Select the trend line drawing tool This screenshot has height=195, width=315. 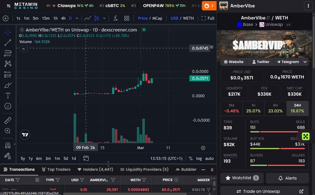pos(8,43)
